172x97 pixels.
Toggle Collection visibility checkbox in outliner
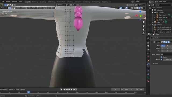152,10
